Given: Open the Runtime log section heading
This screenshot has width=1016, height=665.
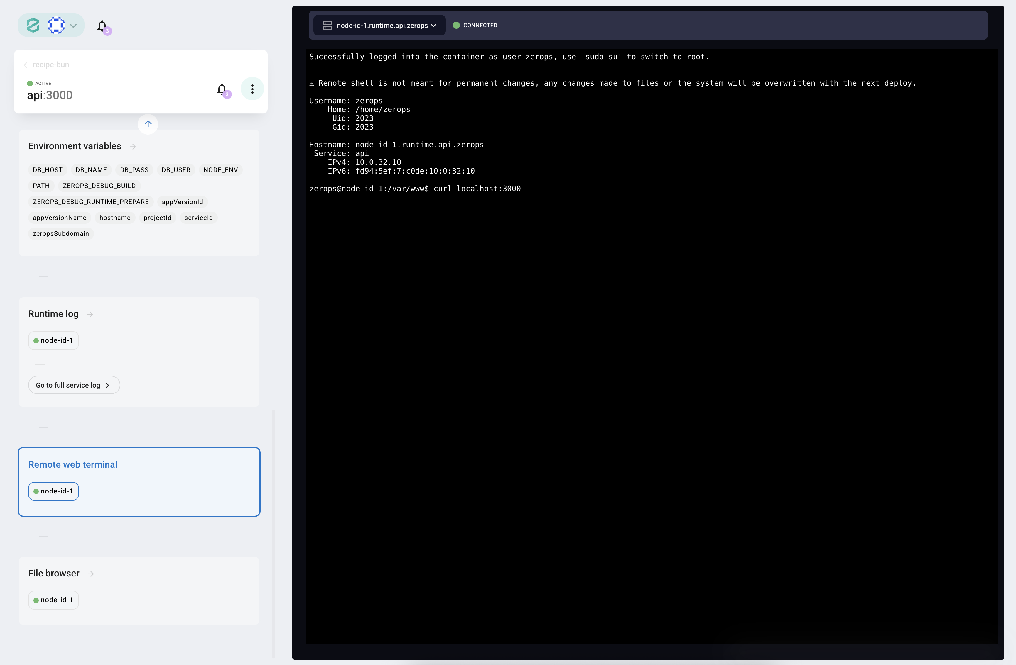Looking at the screenshot, I should pos(53,314).
